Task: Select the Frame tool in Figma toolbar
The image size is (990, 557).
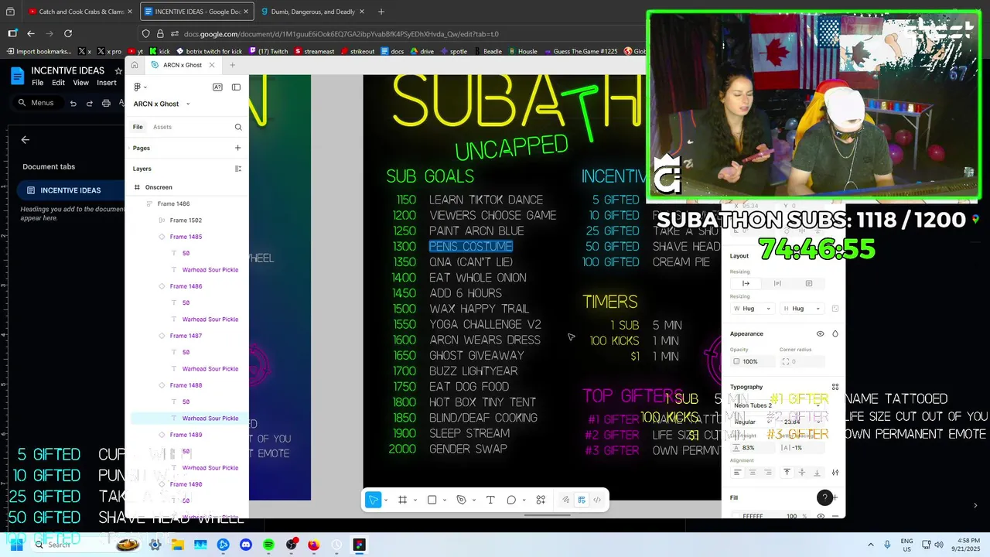Action: [402, 500]
